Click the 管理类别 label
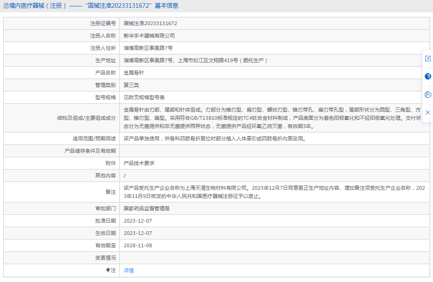The height and width of the screenshot is (282, 433). click(106, 85)
